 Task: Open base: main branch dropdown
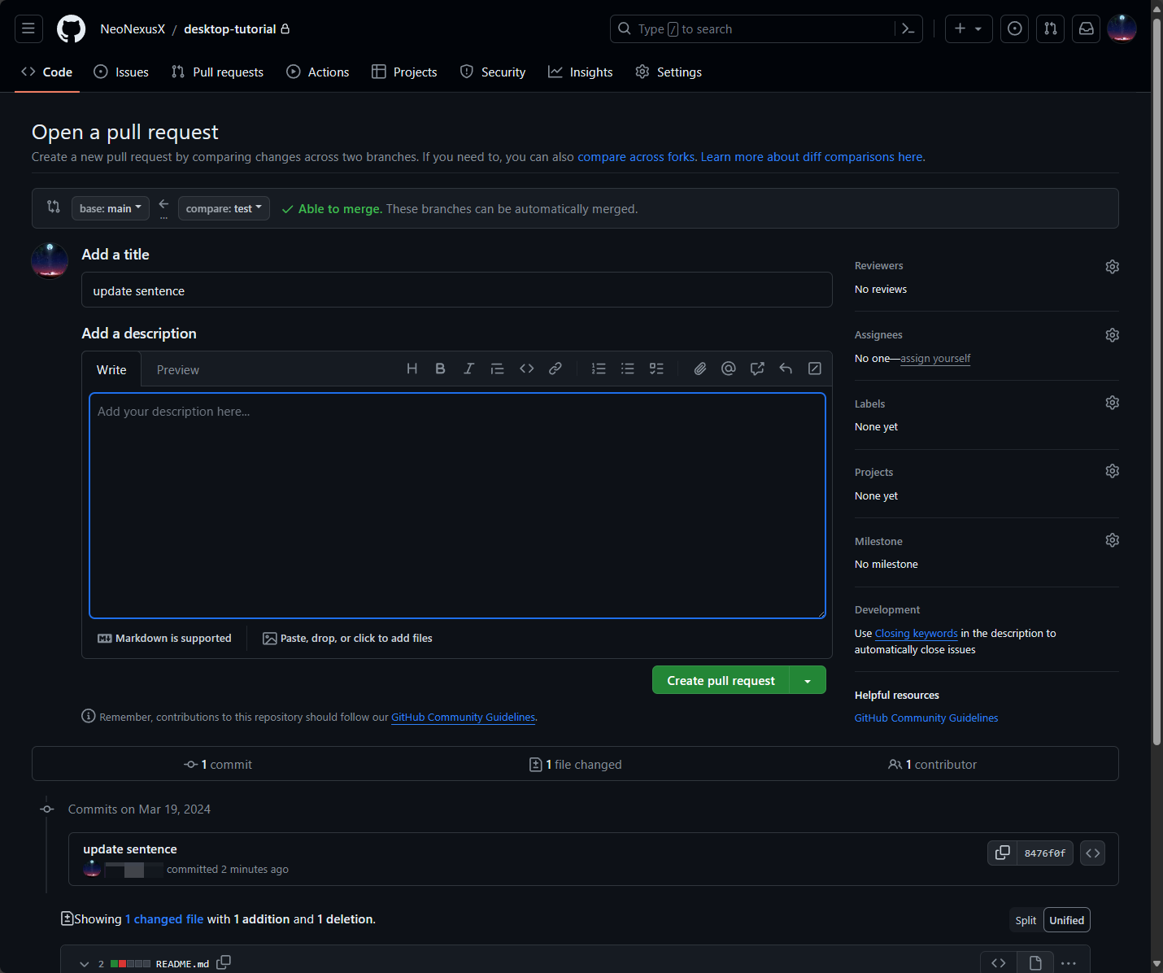[x=111, y=208]
